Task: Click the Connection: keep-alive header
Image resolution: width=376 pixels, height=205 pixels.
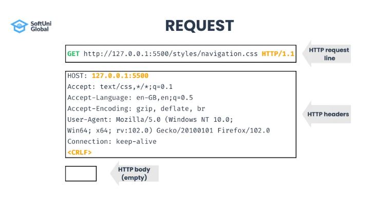Action: coord(112,141)
